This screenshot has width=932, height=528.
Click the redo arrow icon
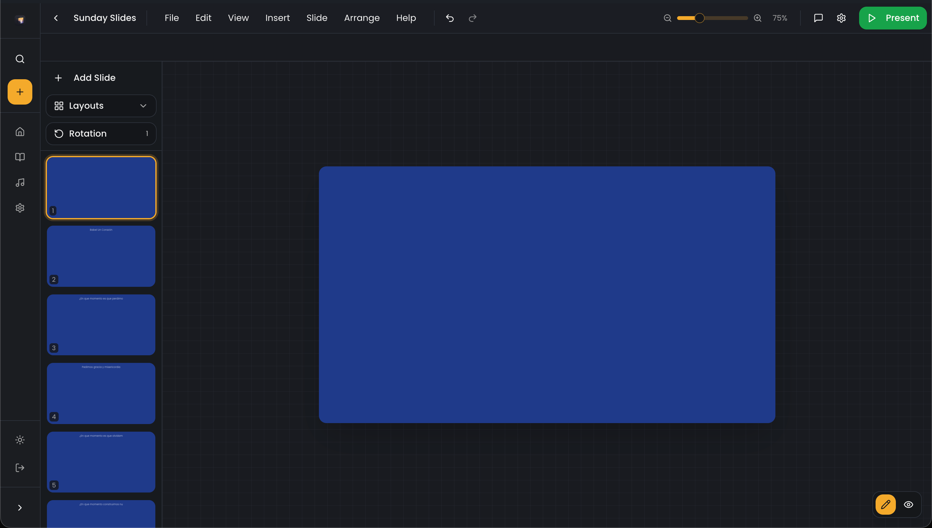(472, 18)
